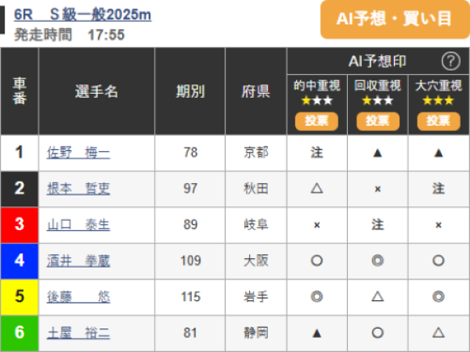Image resolution: width=470 pixels, height=352 pixels.
Task: Click 的中重視 ◎ mark for 後藤 悠
Action: pos(316,297)
